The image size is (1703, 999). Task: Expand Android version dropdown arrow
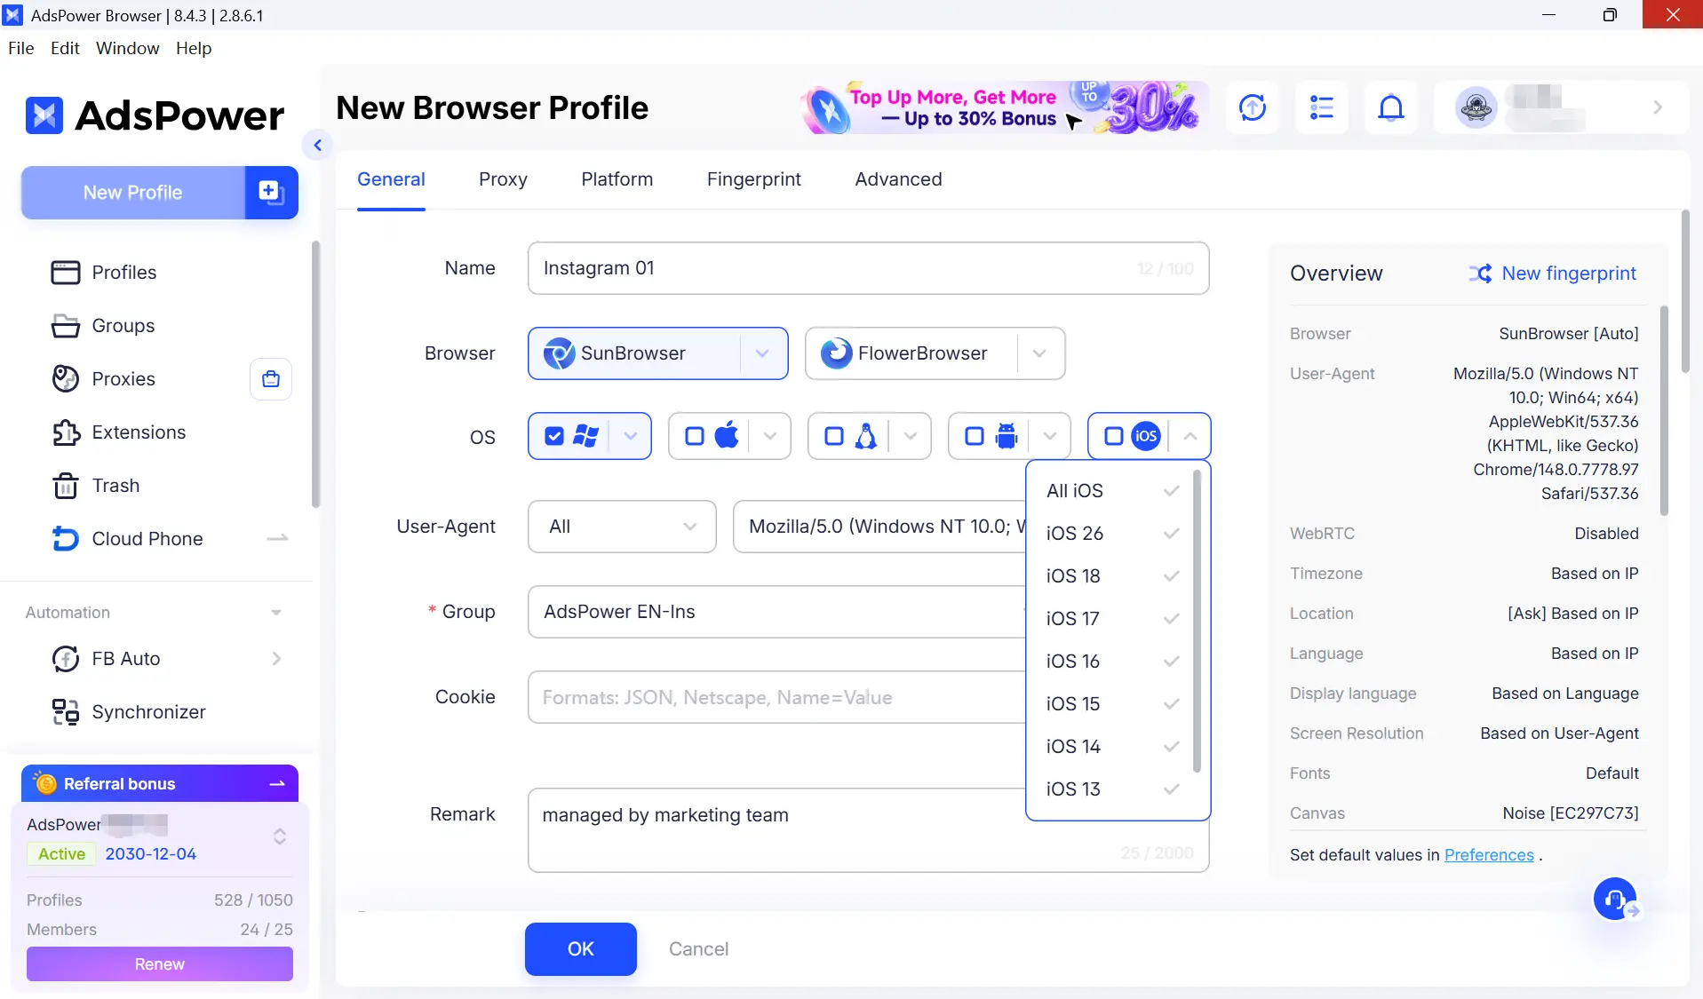pos(1050,436)
